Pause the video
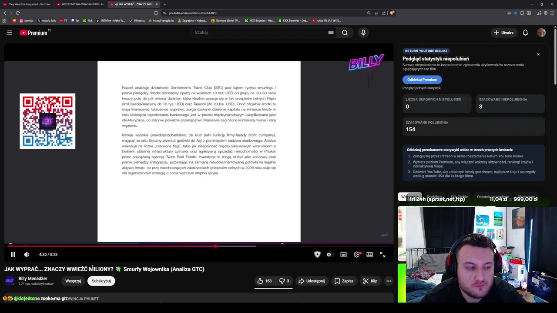 tap(13, 254)
